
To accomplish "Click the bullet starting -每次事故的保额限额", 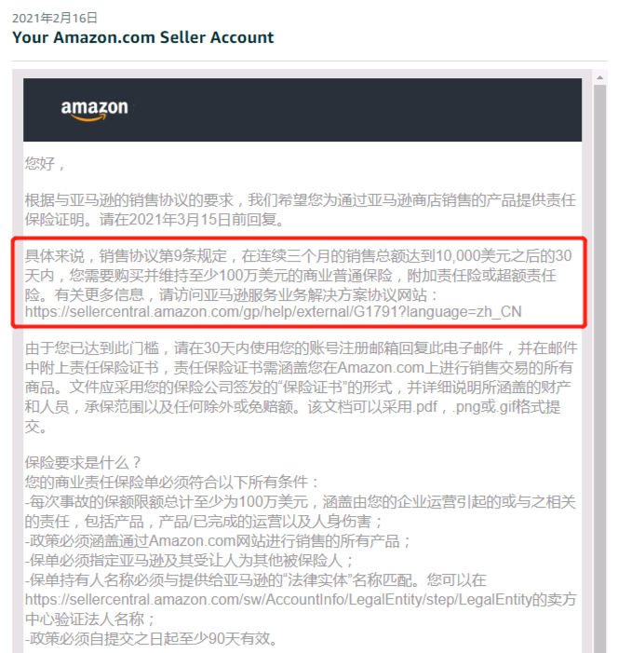I will point(301,511).
